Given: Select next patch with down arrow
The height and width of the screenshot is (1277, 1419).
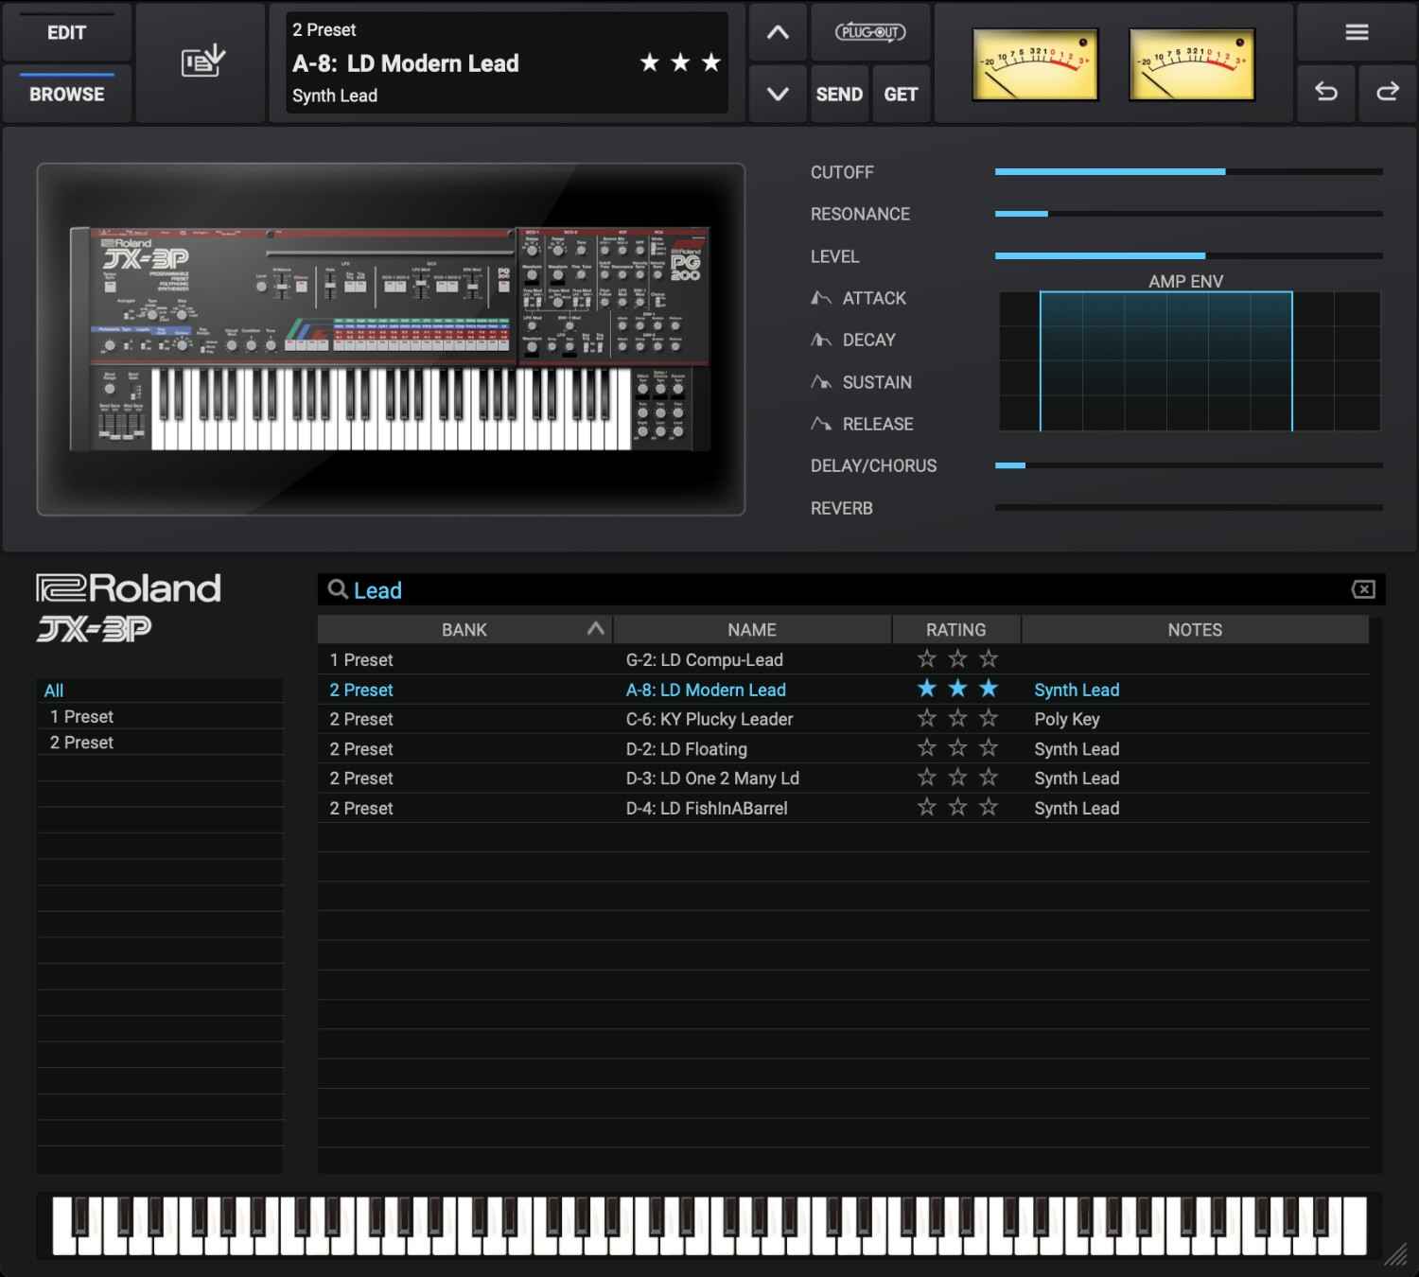Looking at the screenshot, I should [x=778, y=94].
